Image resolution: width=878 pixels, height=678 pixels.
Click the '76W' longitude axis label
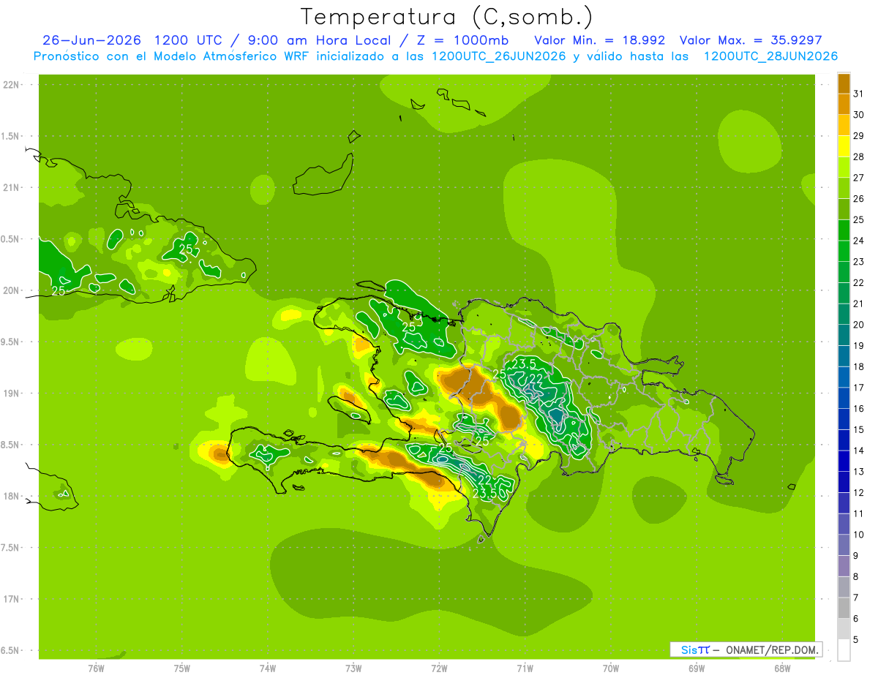click(x=96, y=668)
